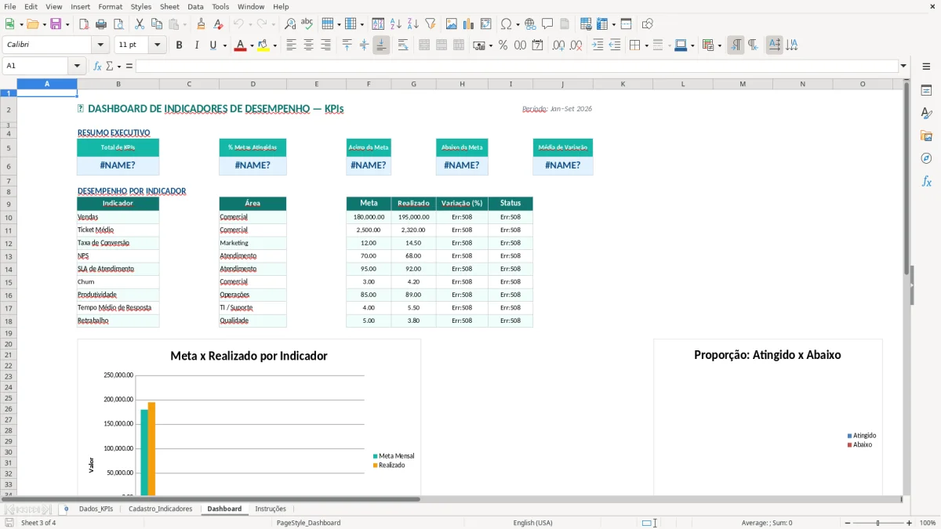Click the Sort Descending icon
This screenshot has width=941, height=529.
point(412,24)
